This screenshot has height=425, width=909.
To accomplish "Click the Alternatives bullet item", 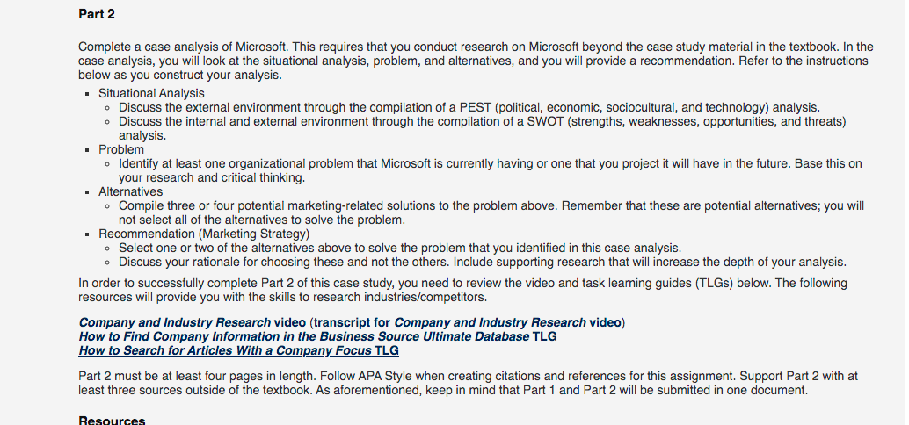I will pos(130,191).
